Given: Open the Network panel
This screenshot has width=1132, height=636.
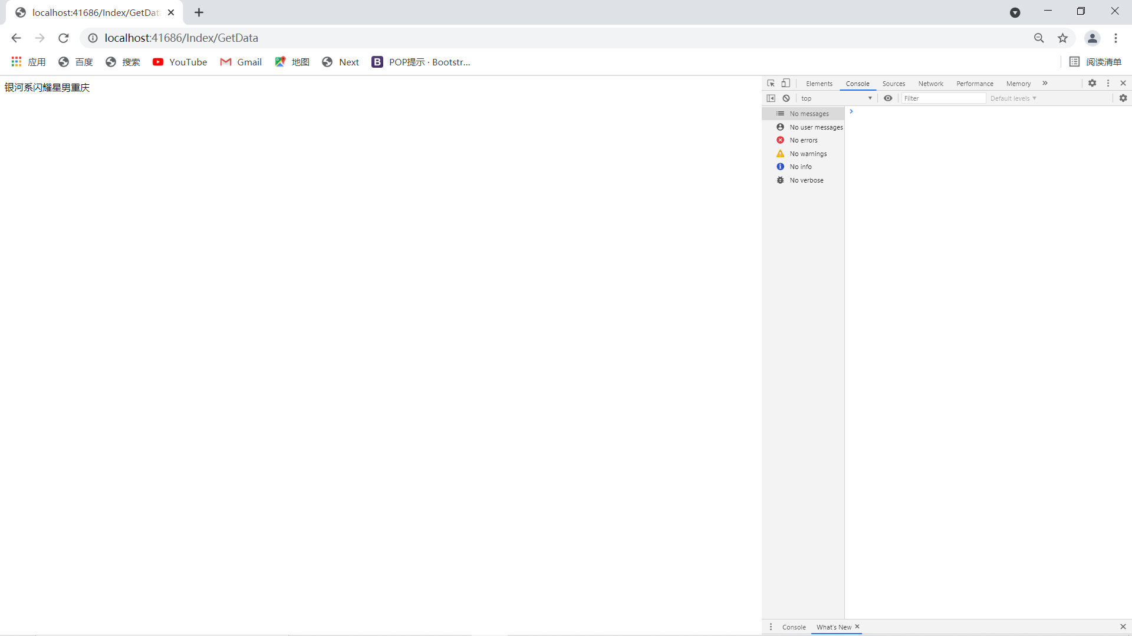Looking at the screenshot, I should [x=930, y=83].
